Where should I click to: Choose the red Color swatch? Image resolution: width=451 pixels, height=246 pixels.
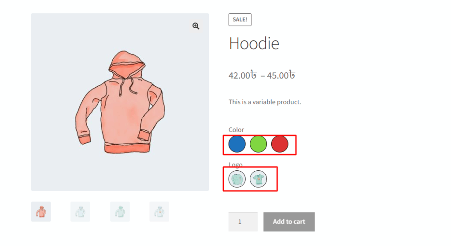click(280, 144)
